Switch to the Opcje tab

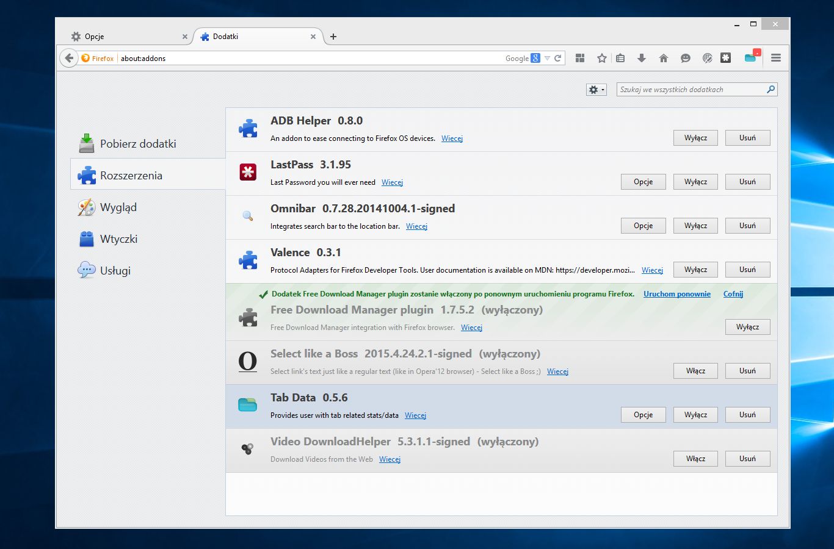pyautogui.click(x=129, y=37)
